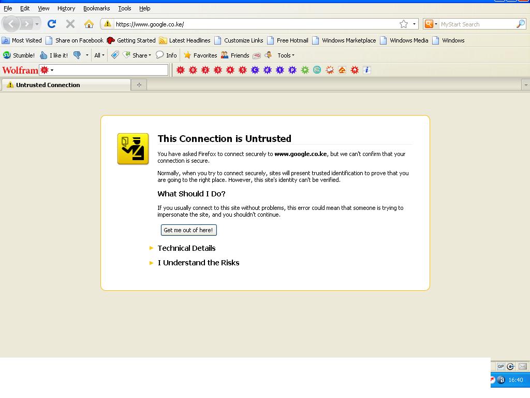Screen dimensions: 530x398
Task: Click the blue tag icon in StumbleUpon toolbar
Action: point(115,55)
